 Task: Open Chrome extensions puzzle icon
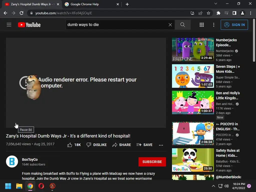[x=218, y=13]
